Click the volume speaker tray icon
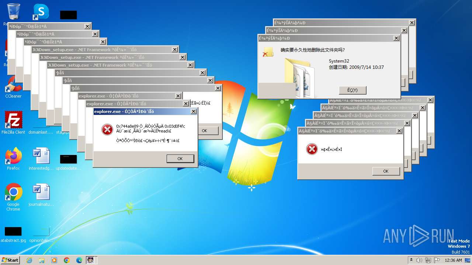The height and width of the screenshot is (265, 472). pyautogui.click(x=420, y=260)
